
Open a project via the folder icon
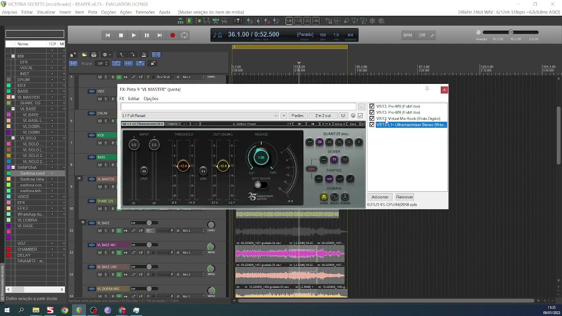pos(84,55)
